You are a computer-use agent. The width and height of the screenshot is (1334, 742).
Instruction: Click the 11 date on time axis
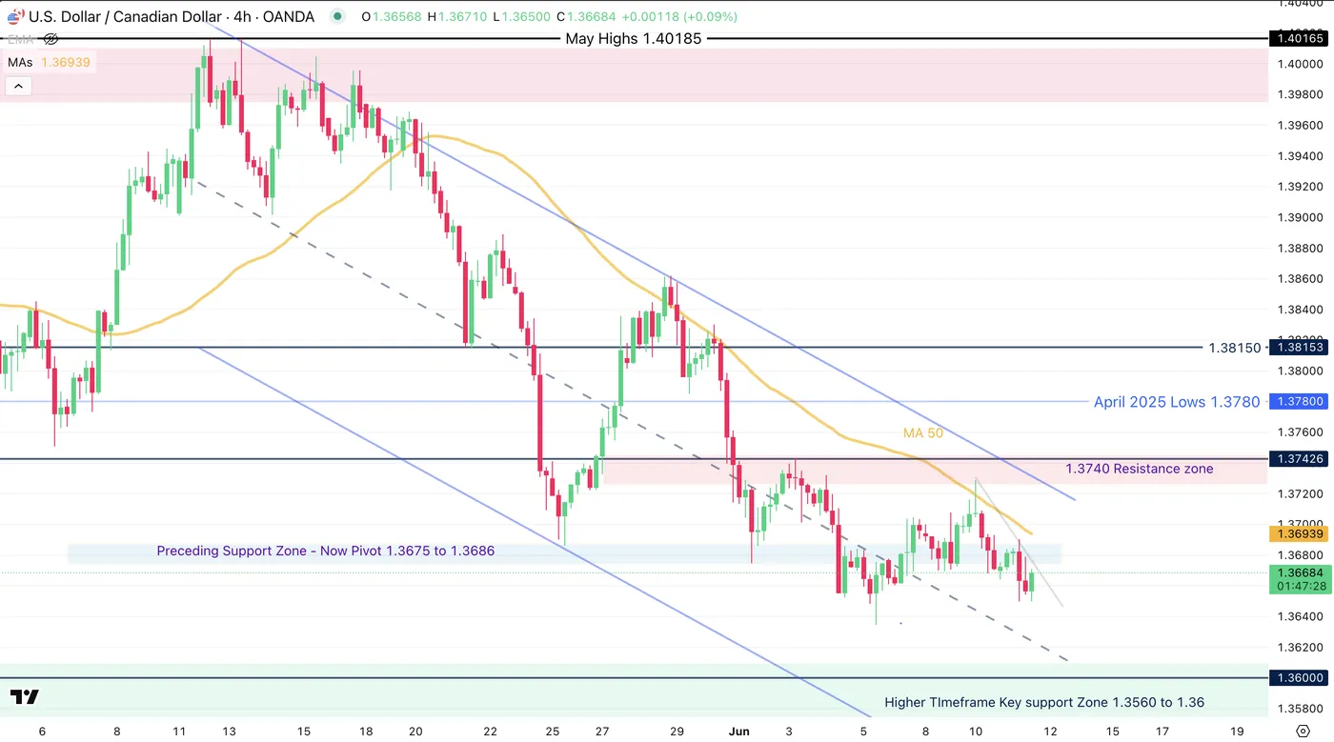179,732
